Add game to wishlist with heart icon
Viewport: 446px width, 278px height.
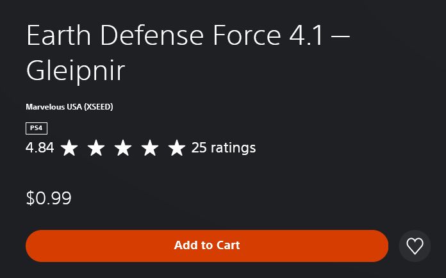click(415, 246)
